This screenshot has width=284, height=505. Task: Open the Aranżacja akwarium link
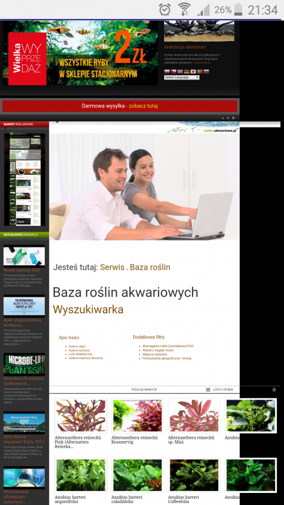point(185,47)
